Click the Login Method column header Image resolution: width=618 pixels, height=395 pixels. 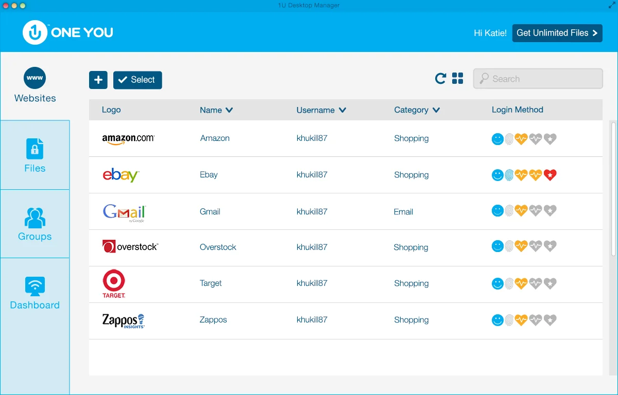click(x=518, y=110)
